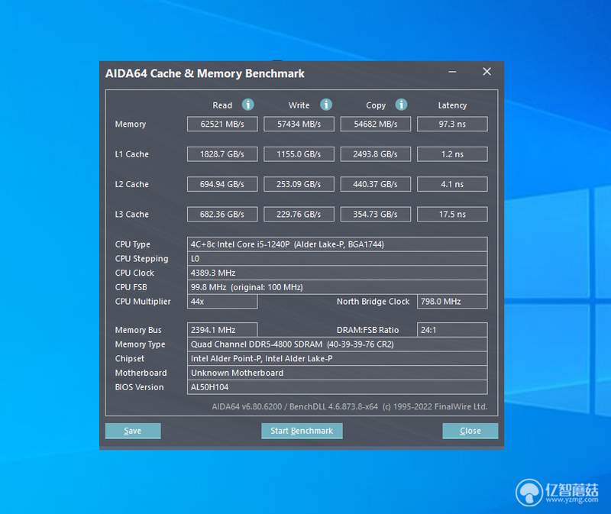The width and height of the screenshot is (611, 514).
Task: Click the BIOS Version field AL50H104
Action: (x=337, y=387)
